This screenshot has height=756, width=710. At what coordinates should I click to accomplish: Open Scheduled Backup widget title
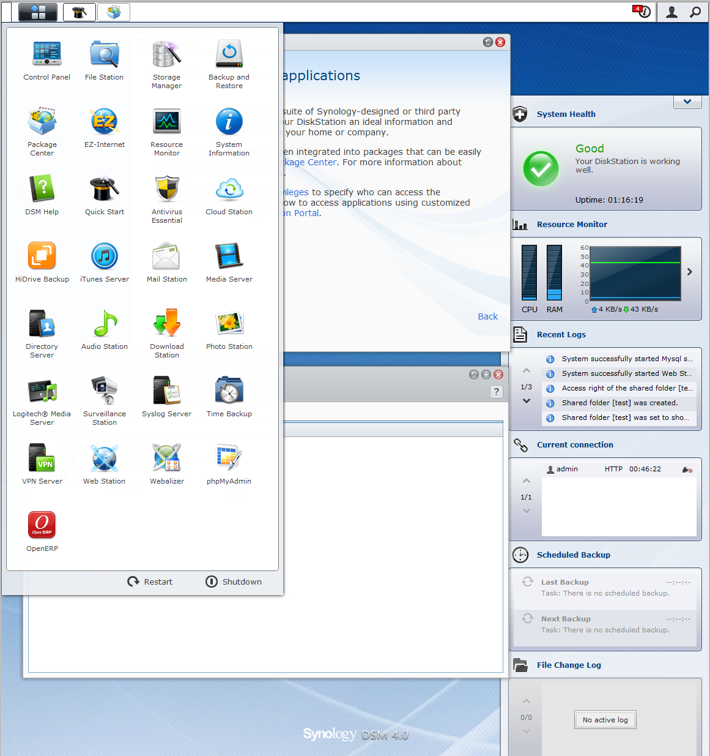click(x=574, y=555)
